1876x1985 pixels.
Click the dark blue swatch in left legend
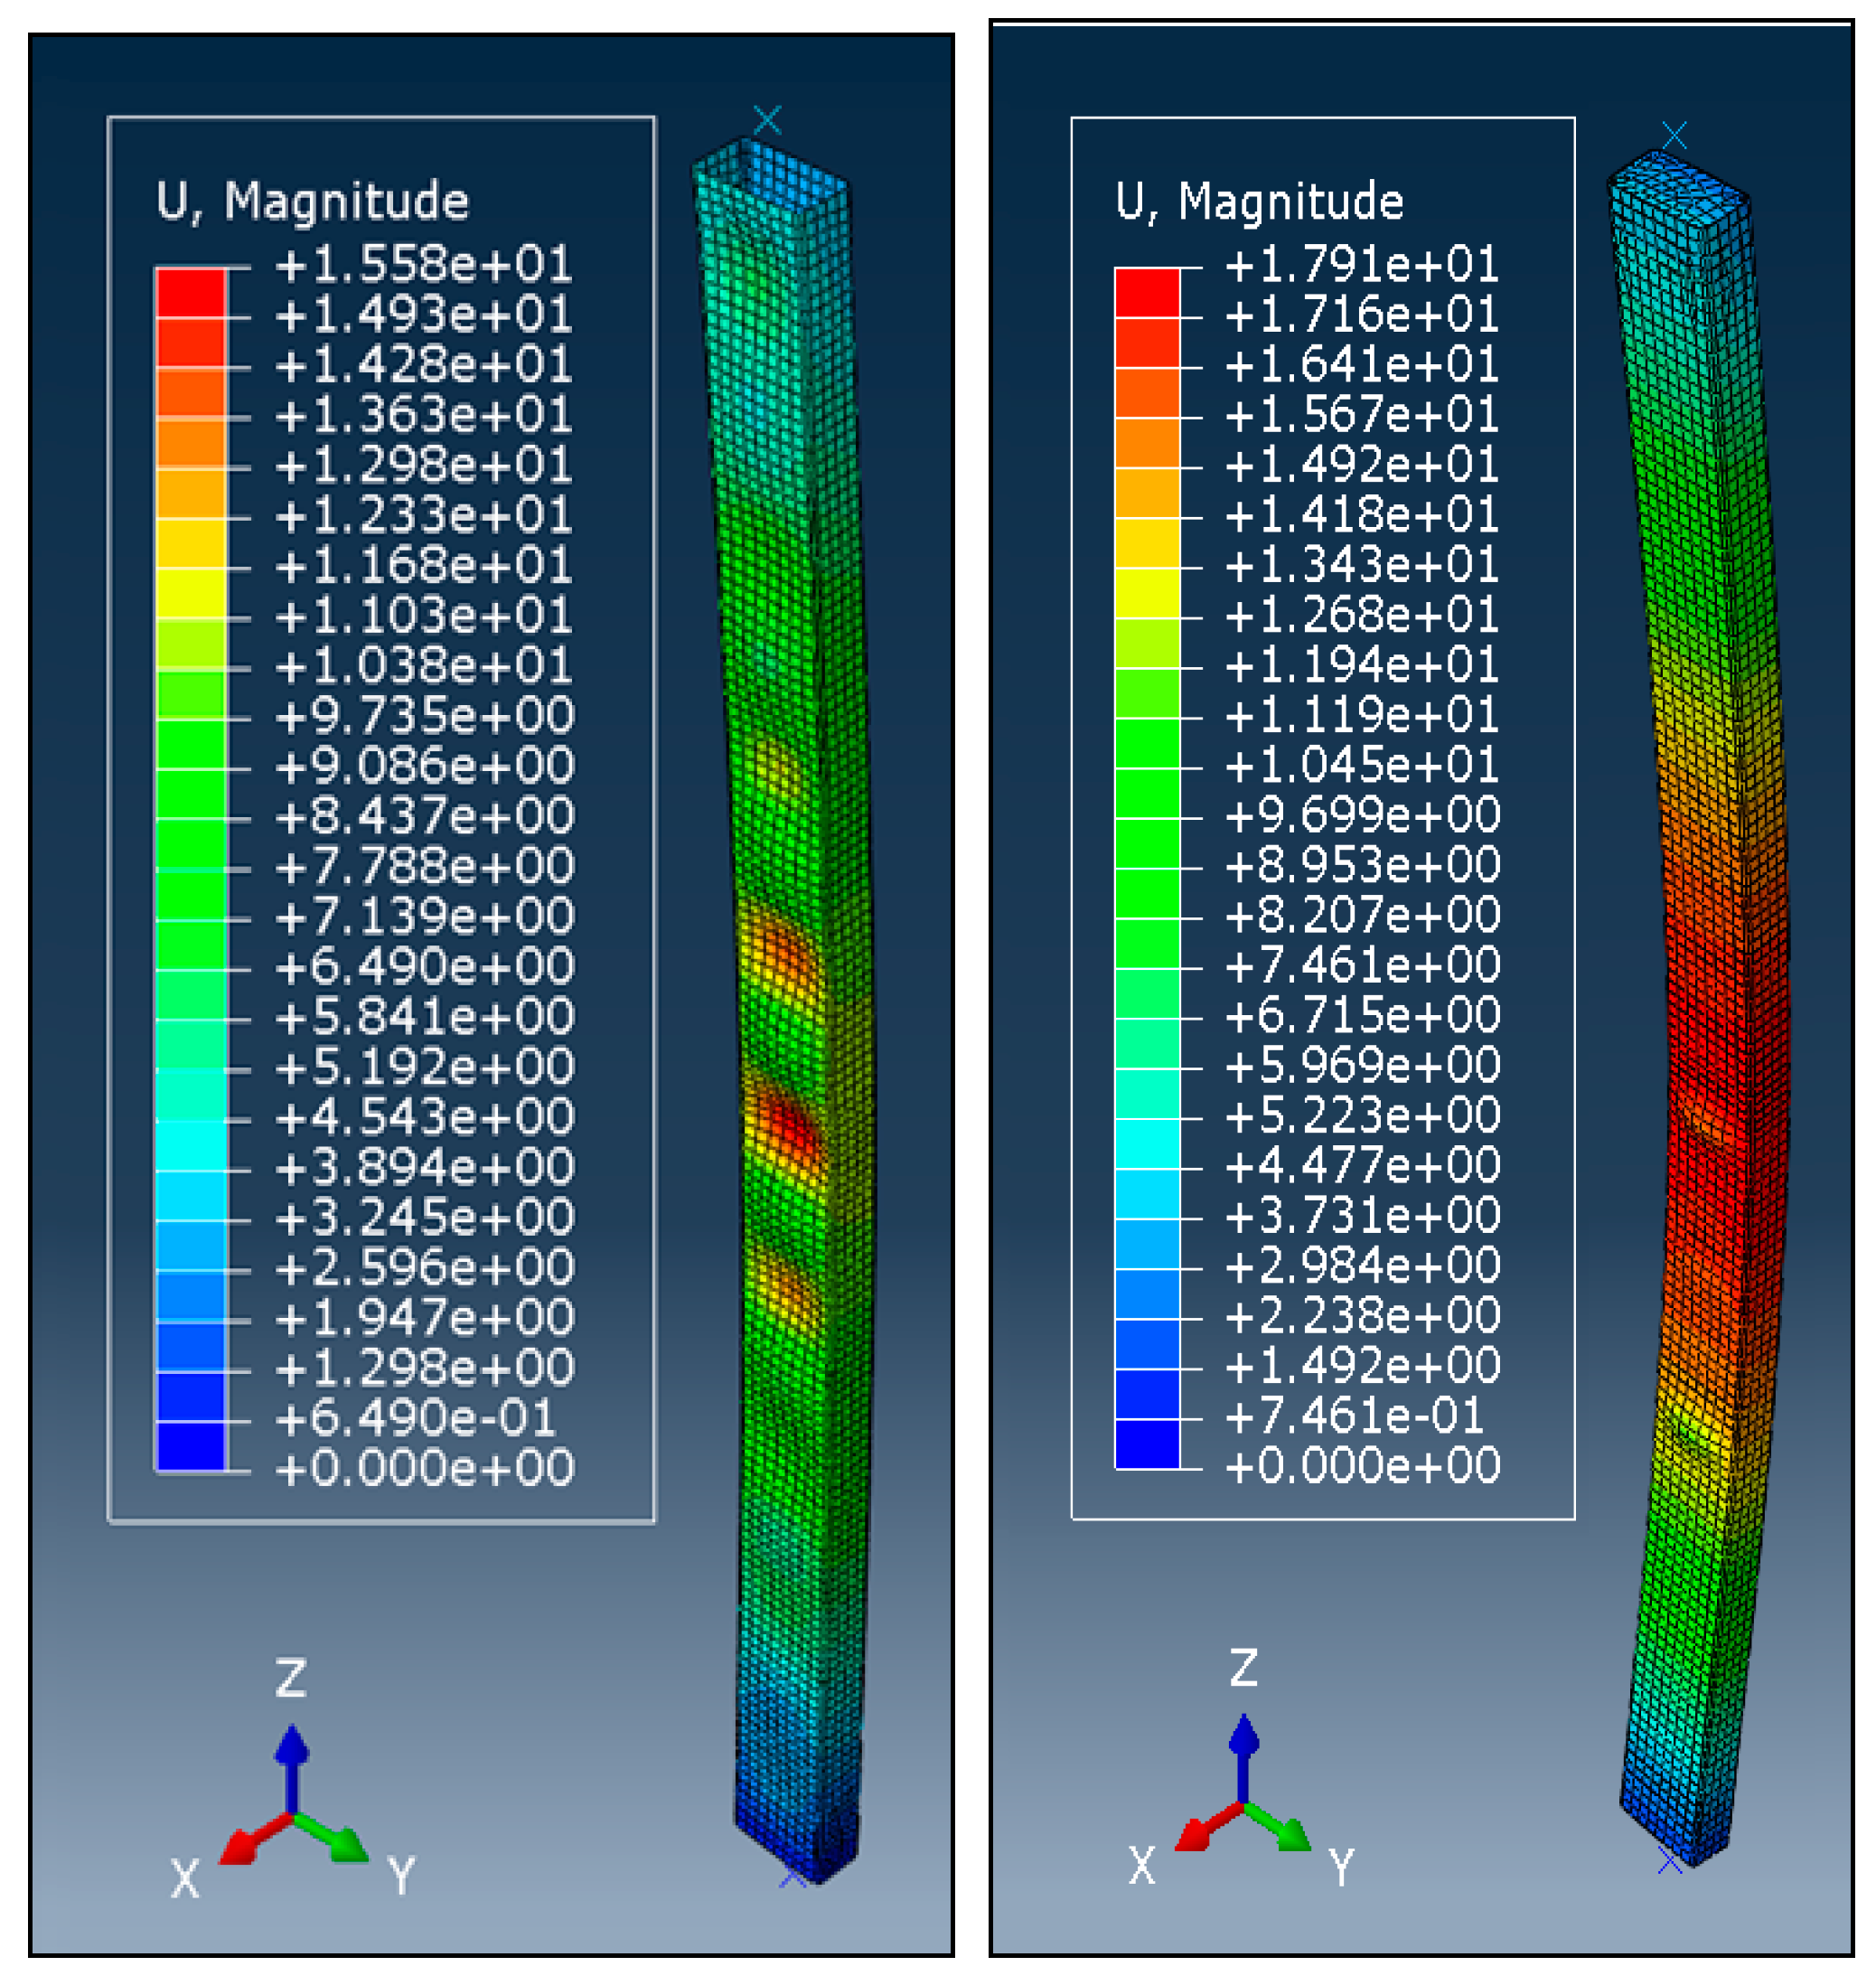pos(190,1445)
